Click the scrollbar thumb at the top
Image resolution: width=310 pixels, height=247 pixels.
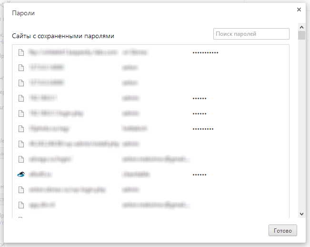[x=301, y=35]
